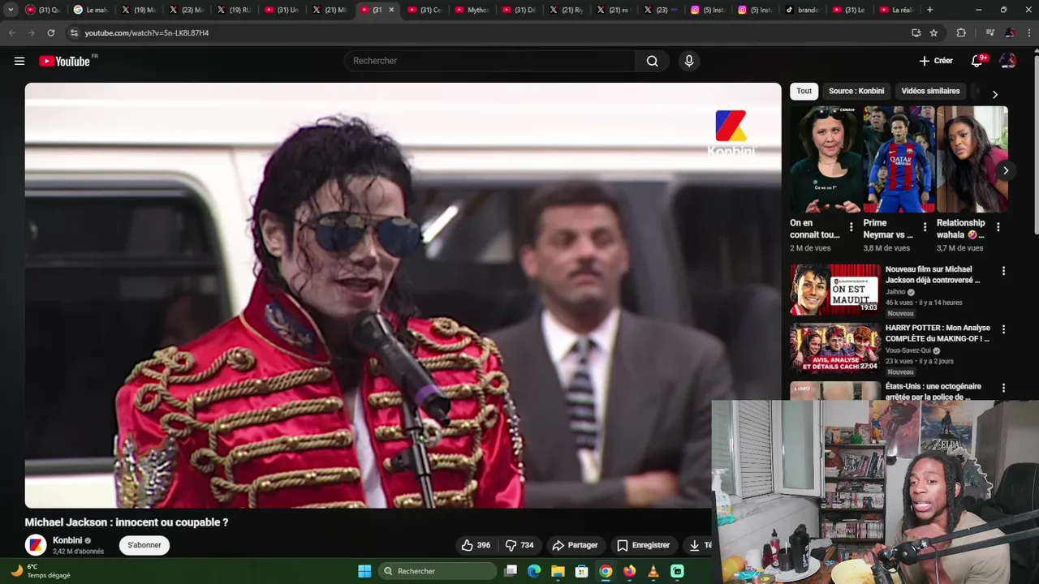Click the Konbini watermark on video

(731, 133)
